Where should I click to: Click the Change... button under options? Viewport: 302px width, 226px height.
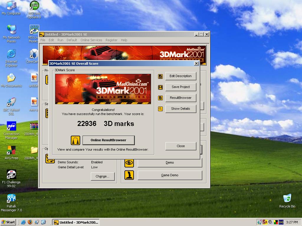[x=102, y=176]
